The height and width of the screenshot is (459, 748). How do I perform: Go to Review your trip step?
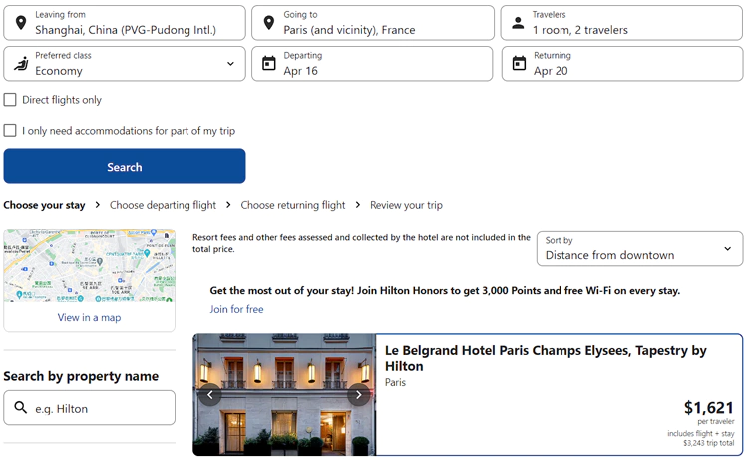[x=406, y=205]
